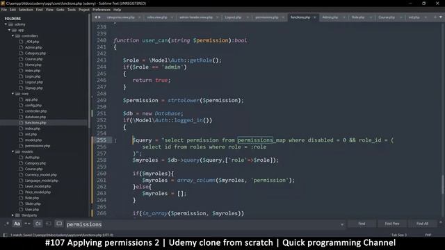Close the Admin.php tab
The height and width of the screenshot is (250, 445).
344,17
